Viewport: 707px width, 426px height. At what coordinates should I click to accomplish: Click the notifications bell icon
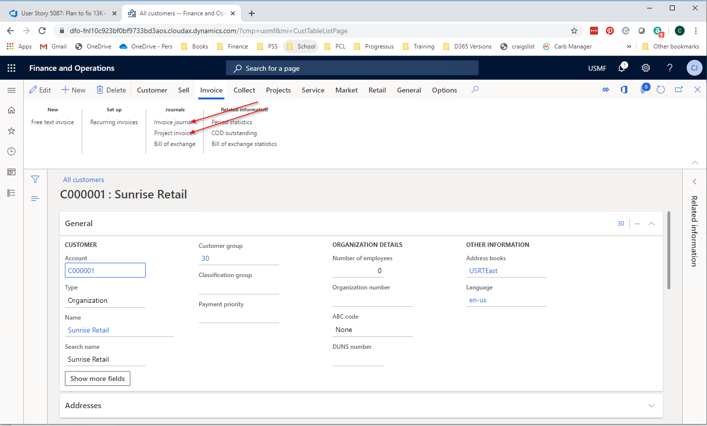point(622,68)
